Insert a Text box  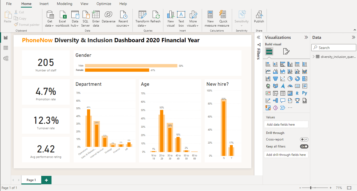[x=181, y=19]
